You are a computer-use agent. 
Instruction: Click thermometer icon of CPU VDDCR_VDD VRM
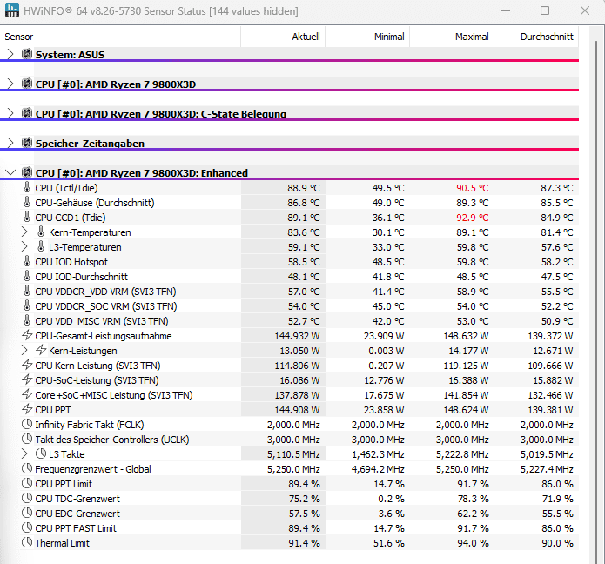tap(27, 291)
